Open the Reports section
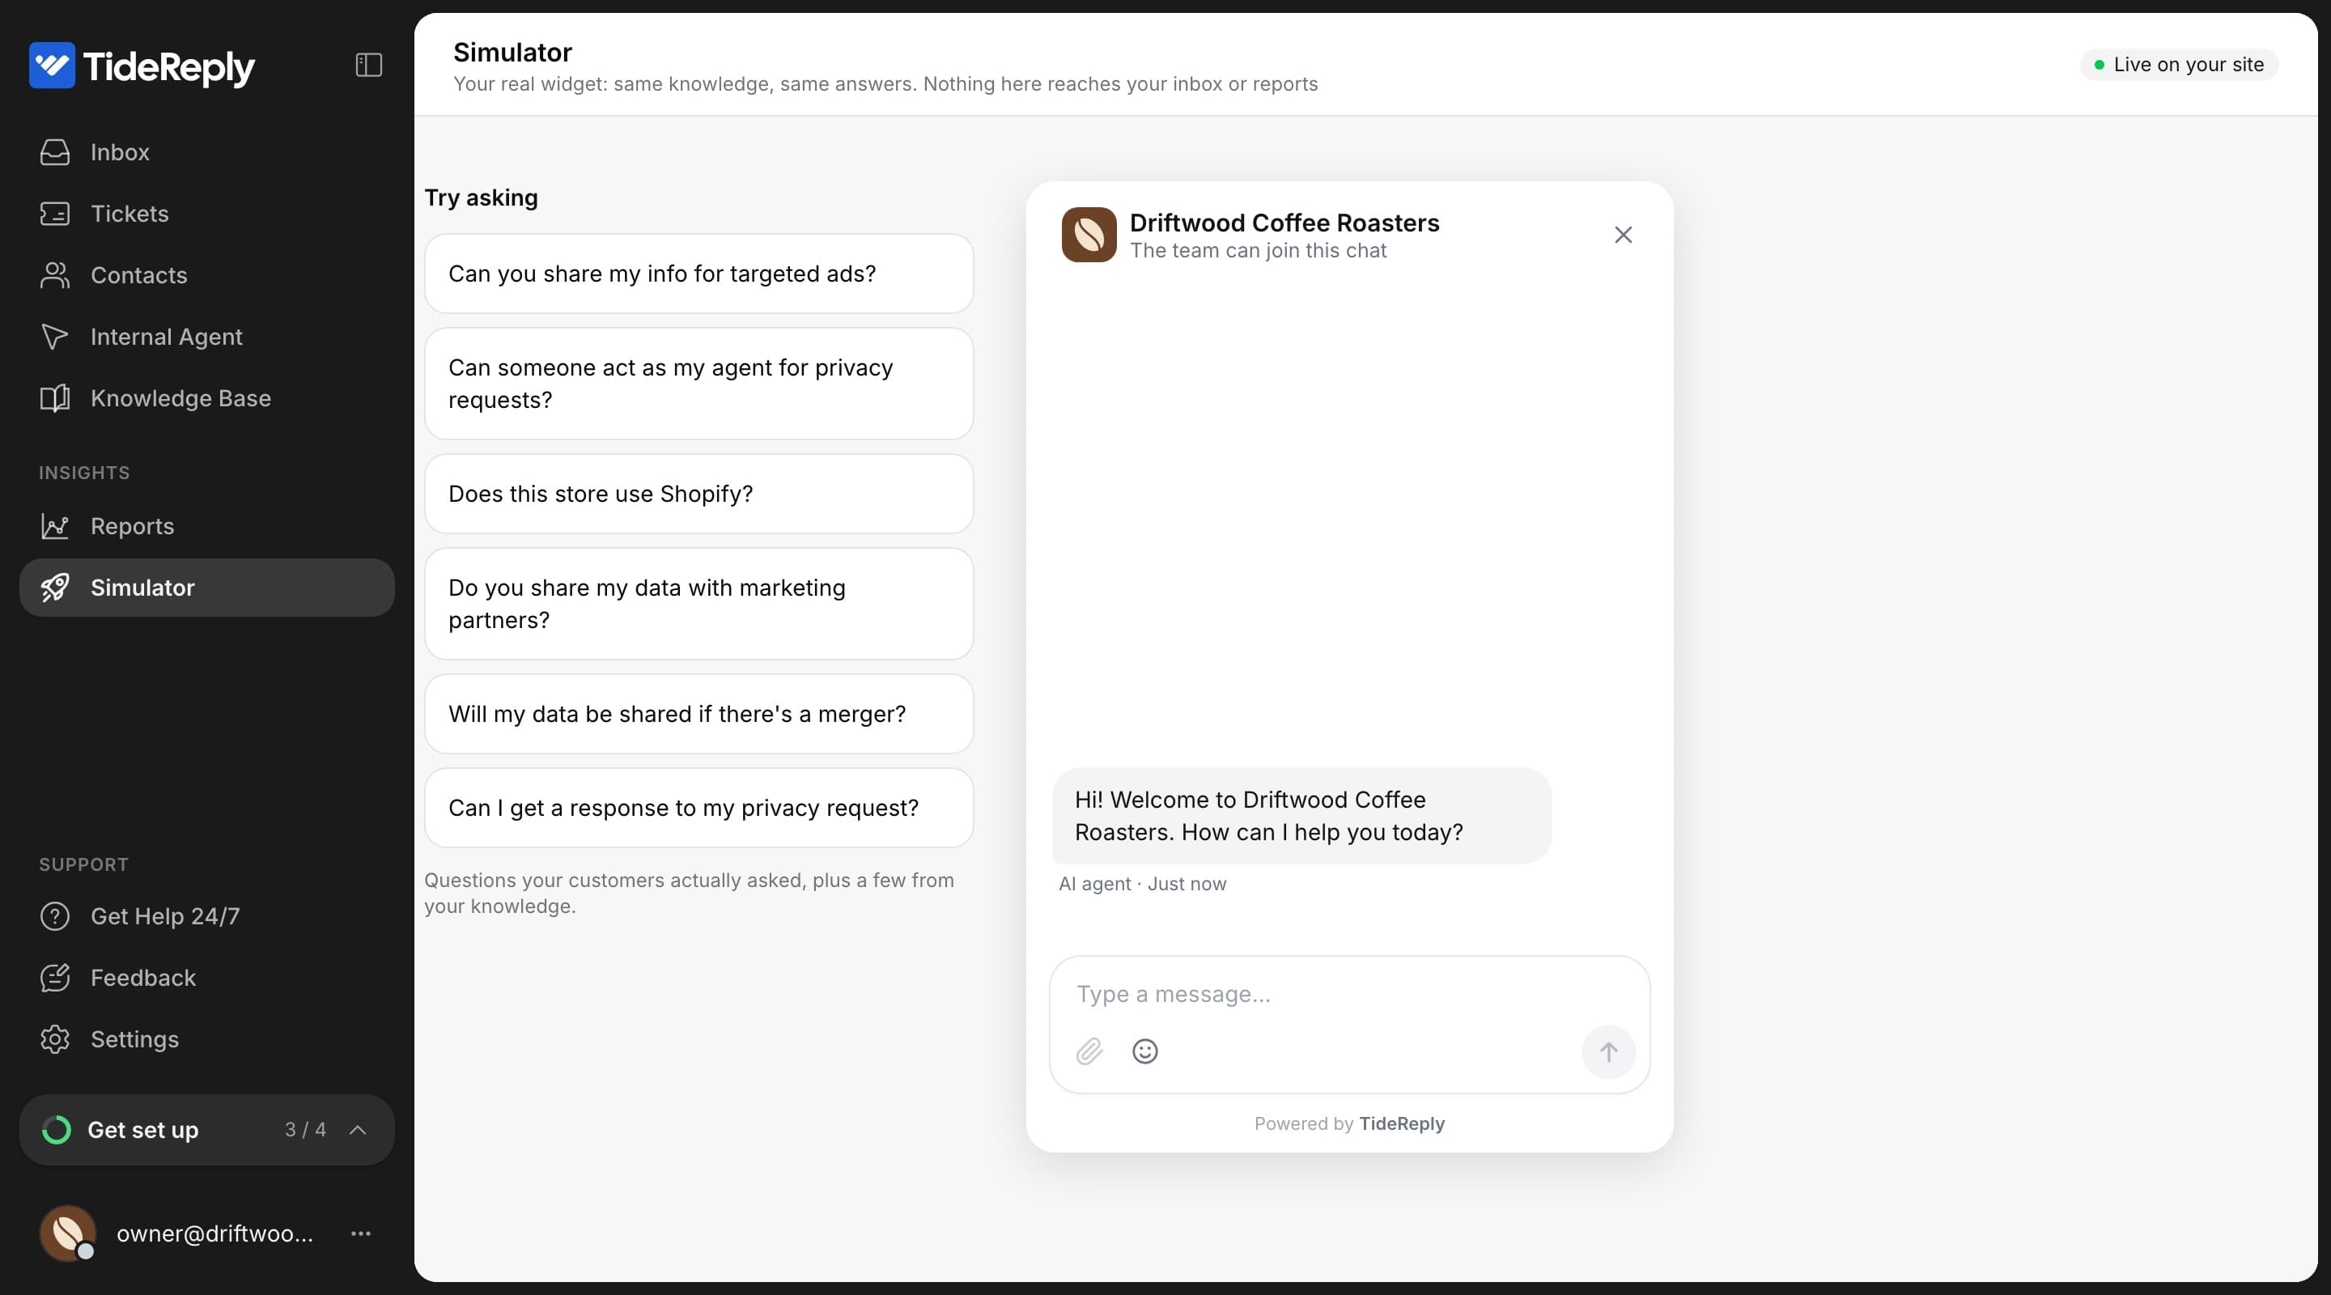This screenshot has width=2331, height=1295. 207,526
